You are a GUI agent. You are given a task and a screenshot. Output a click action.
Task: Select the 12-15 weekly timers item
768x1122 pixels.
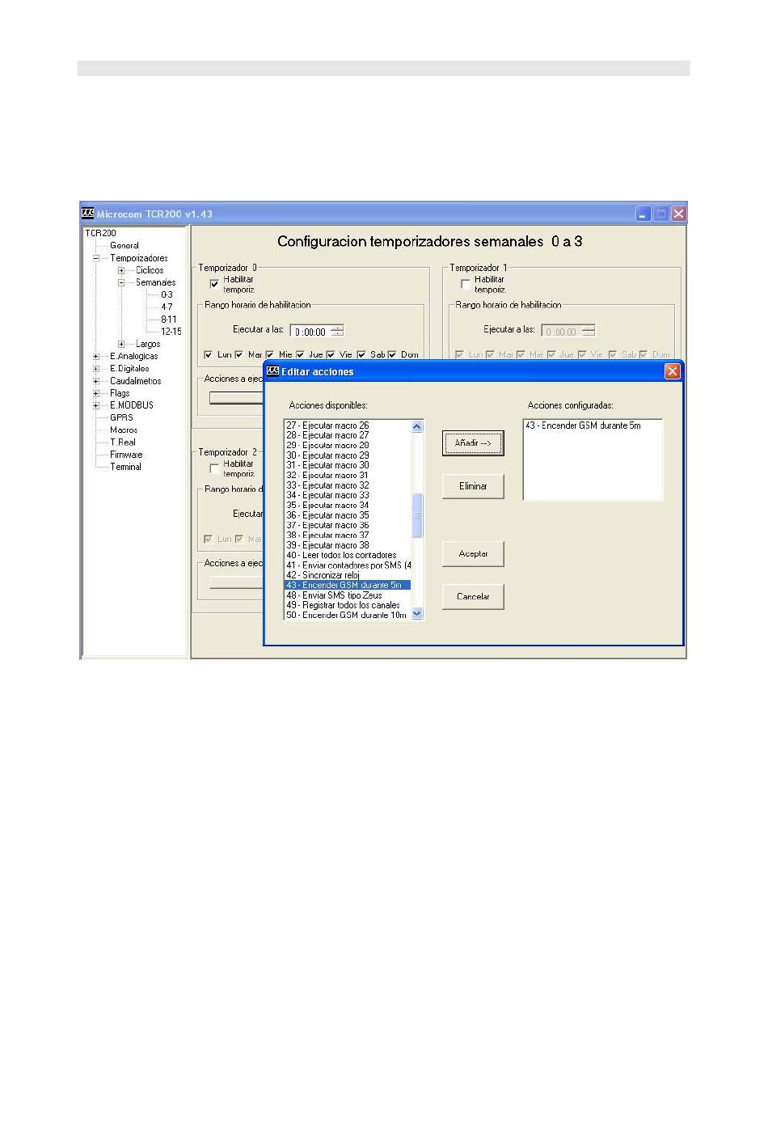click(x=171, y=331)
